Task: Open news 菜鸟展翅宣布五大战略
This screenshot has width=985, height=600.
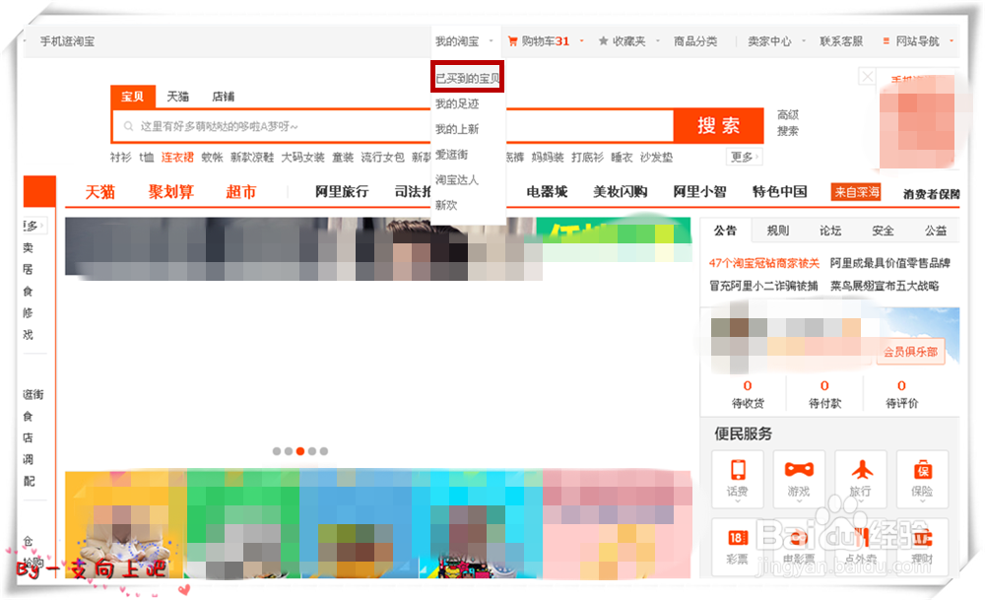Action: [885, 286]
